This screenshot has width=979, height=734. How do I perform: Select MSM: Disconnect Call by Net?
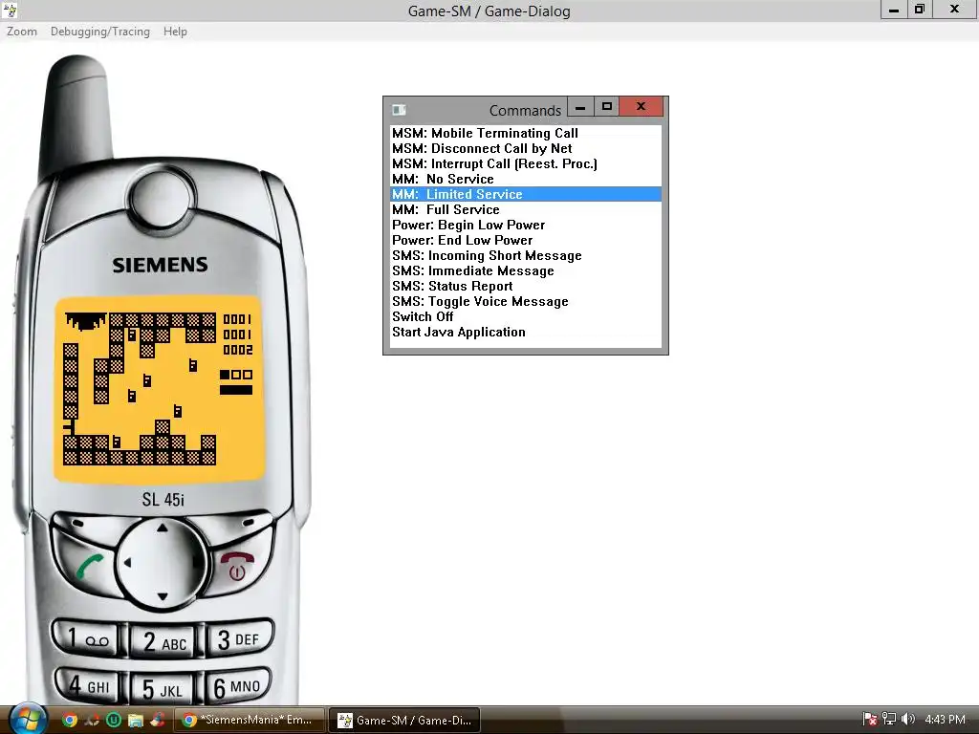526,148
